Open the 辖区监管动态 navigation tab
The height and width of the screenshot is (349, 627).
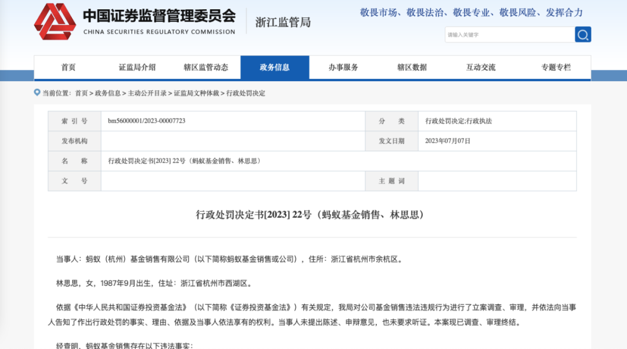pyautogui.click(x=206, y=67)
